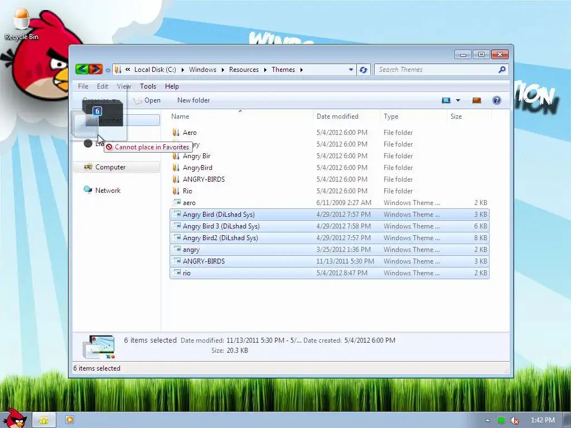
Task: Click the Angry Bird Start button
Action: tap(14, 419)
